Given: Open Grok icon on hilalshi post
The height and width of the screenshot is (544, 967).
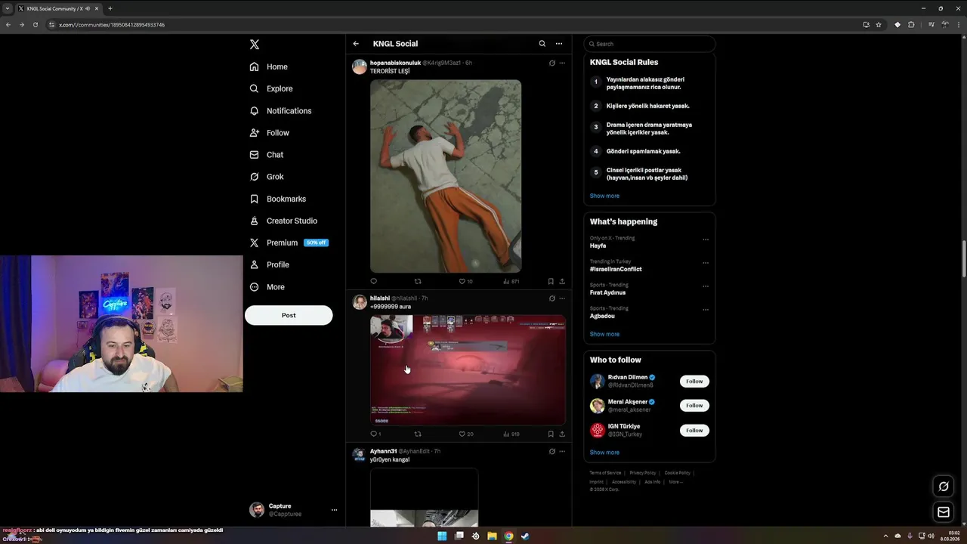Looking at the screenshot, I should pyautogui.click(x=551, y=298).
